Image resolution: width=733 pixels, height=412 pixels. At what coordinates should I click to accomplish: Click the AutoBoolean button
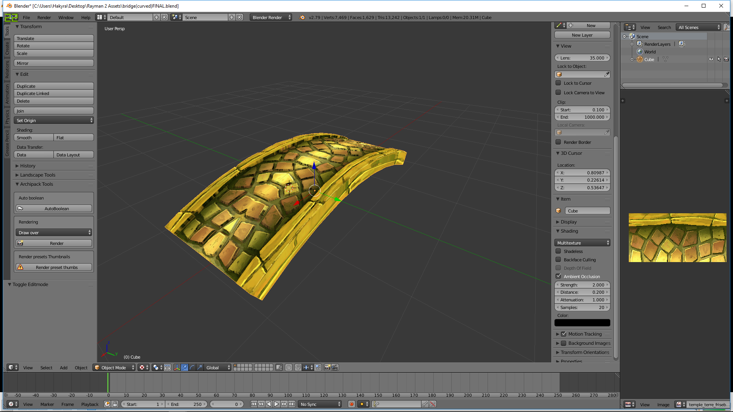[x=54, y=208]
